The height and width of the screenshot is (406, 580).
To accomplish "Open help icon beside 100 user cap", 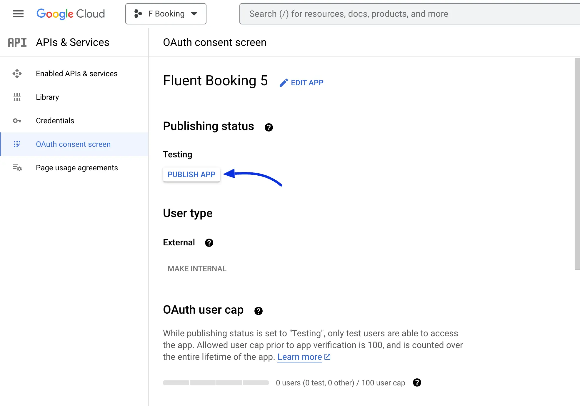I will (417, 382).
